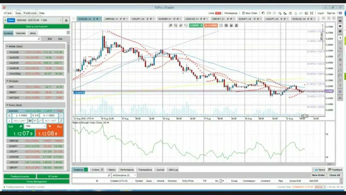This screenshot has height=195, width=346.
Task: Collapse the Oil (Spot) group
Action: click(x=35, y=81)
